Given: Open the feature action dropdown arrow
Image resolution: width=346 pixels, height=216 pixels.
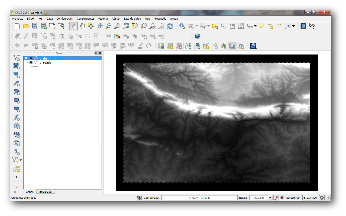Looking at the screenshot, I should point(197,26).
